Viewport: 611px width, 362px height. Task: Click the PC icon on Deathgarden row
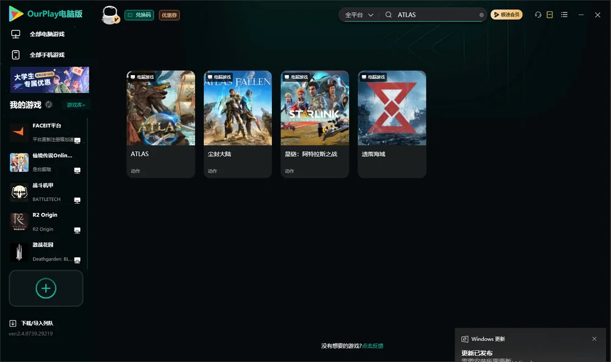[x=77, y=260]
